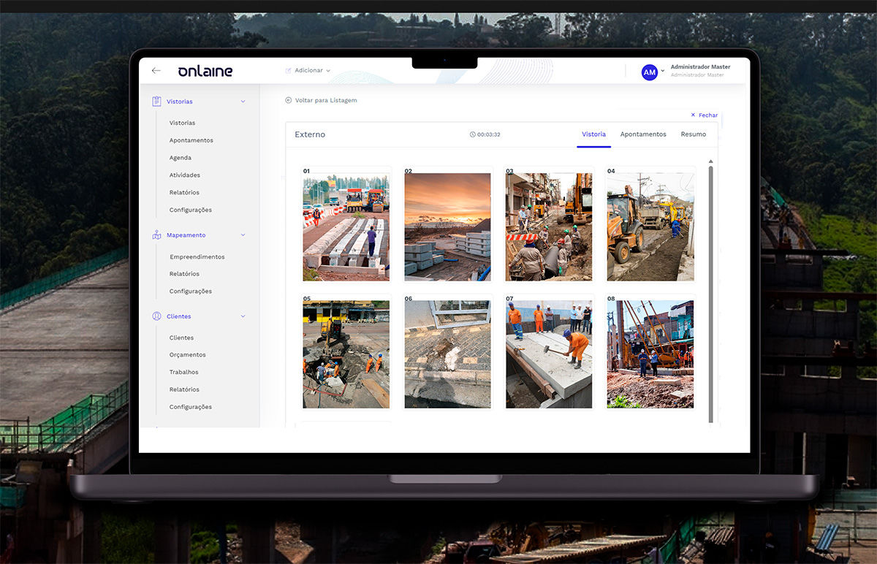Click the photo gallery vertical scrollbar
This screenshot has width=877, height=564.
tap(710, 292)
